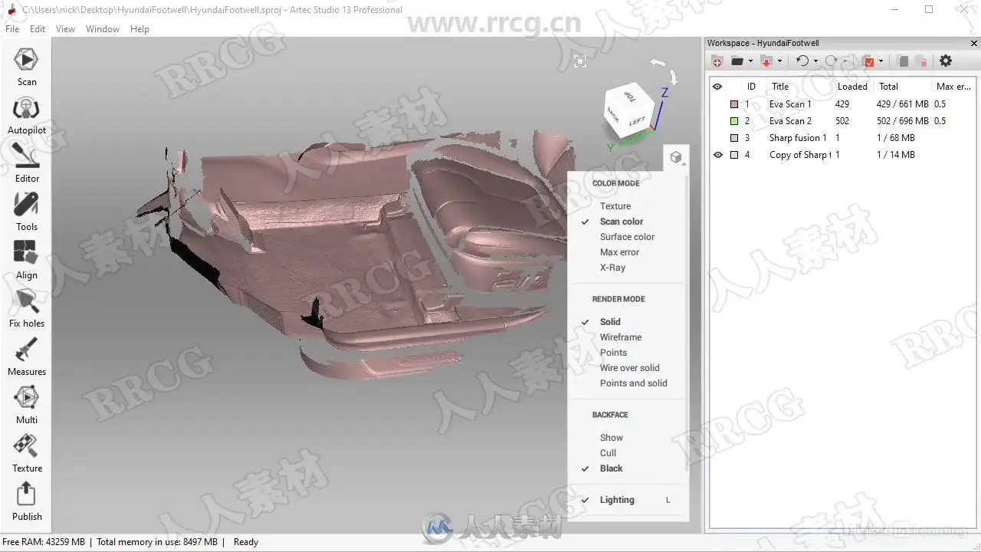This screenshot has height=552, width=981.
Task: Click the color swatch for Eva Scan 1
Action: [734, 104]
